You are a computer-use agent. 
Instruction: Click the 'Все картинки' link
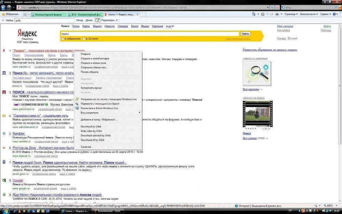click(x=251, y=89)
